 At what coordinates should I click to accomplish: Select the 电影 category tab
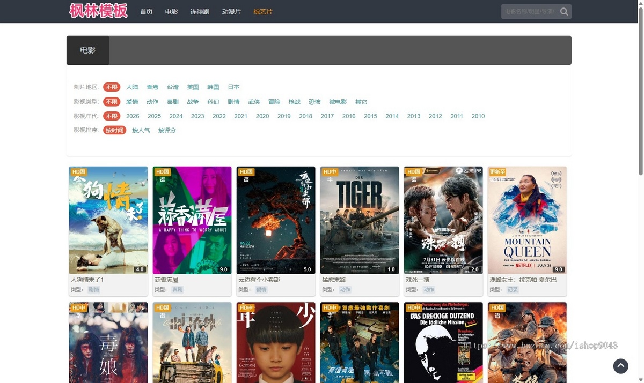(88, 50)
